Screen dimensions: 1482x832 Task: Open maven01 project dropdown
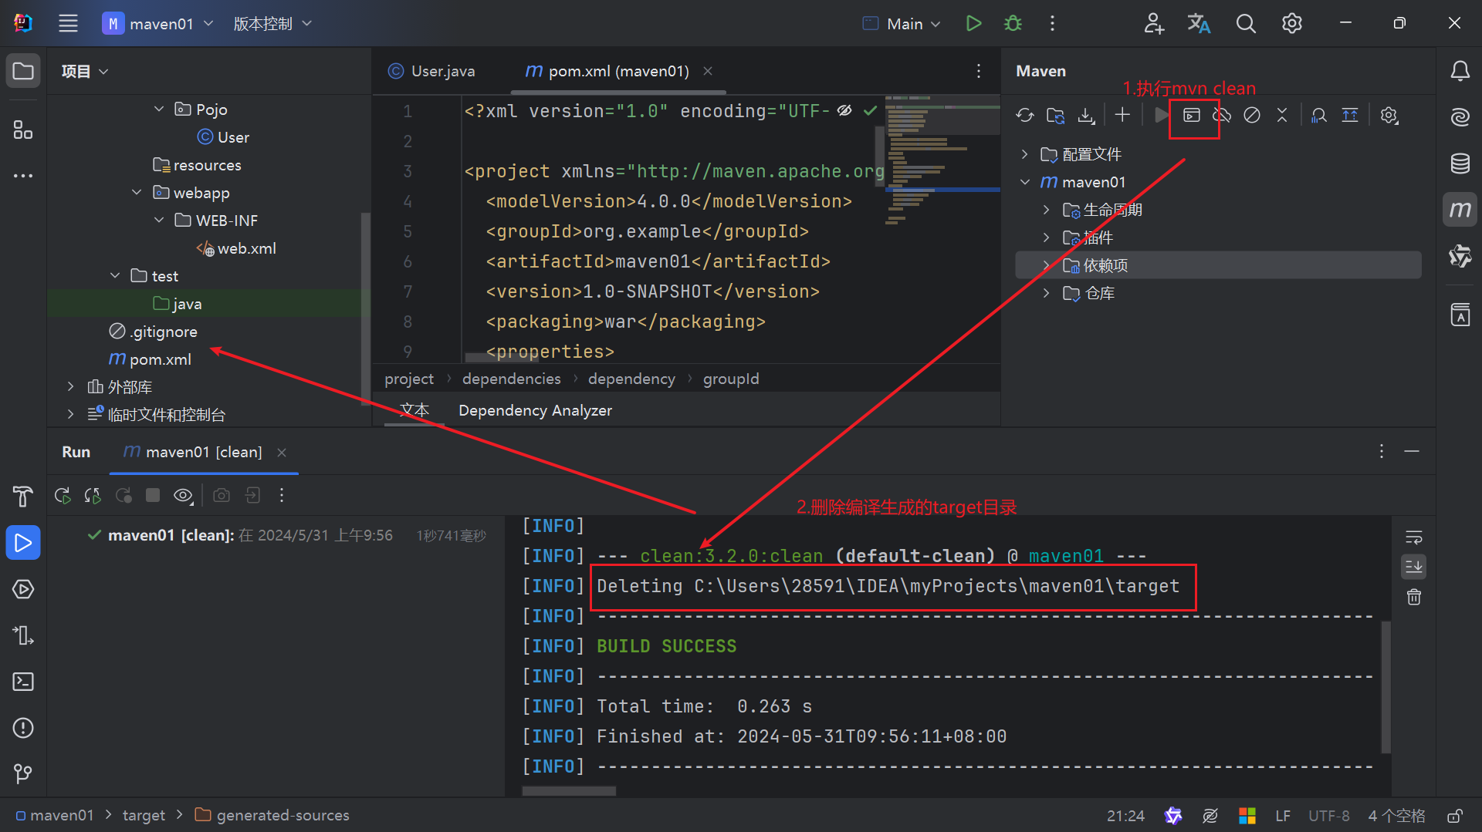(158, 23)
